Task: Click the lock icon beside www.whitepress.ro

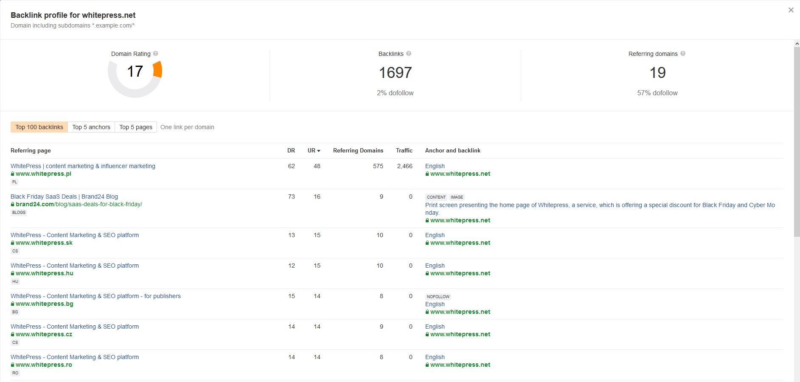Action: click(13, 365)
